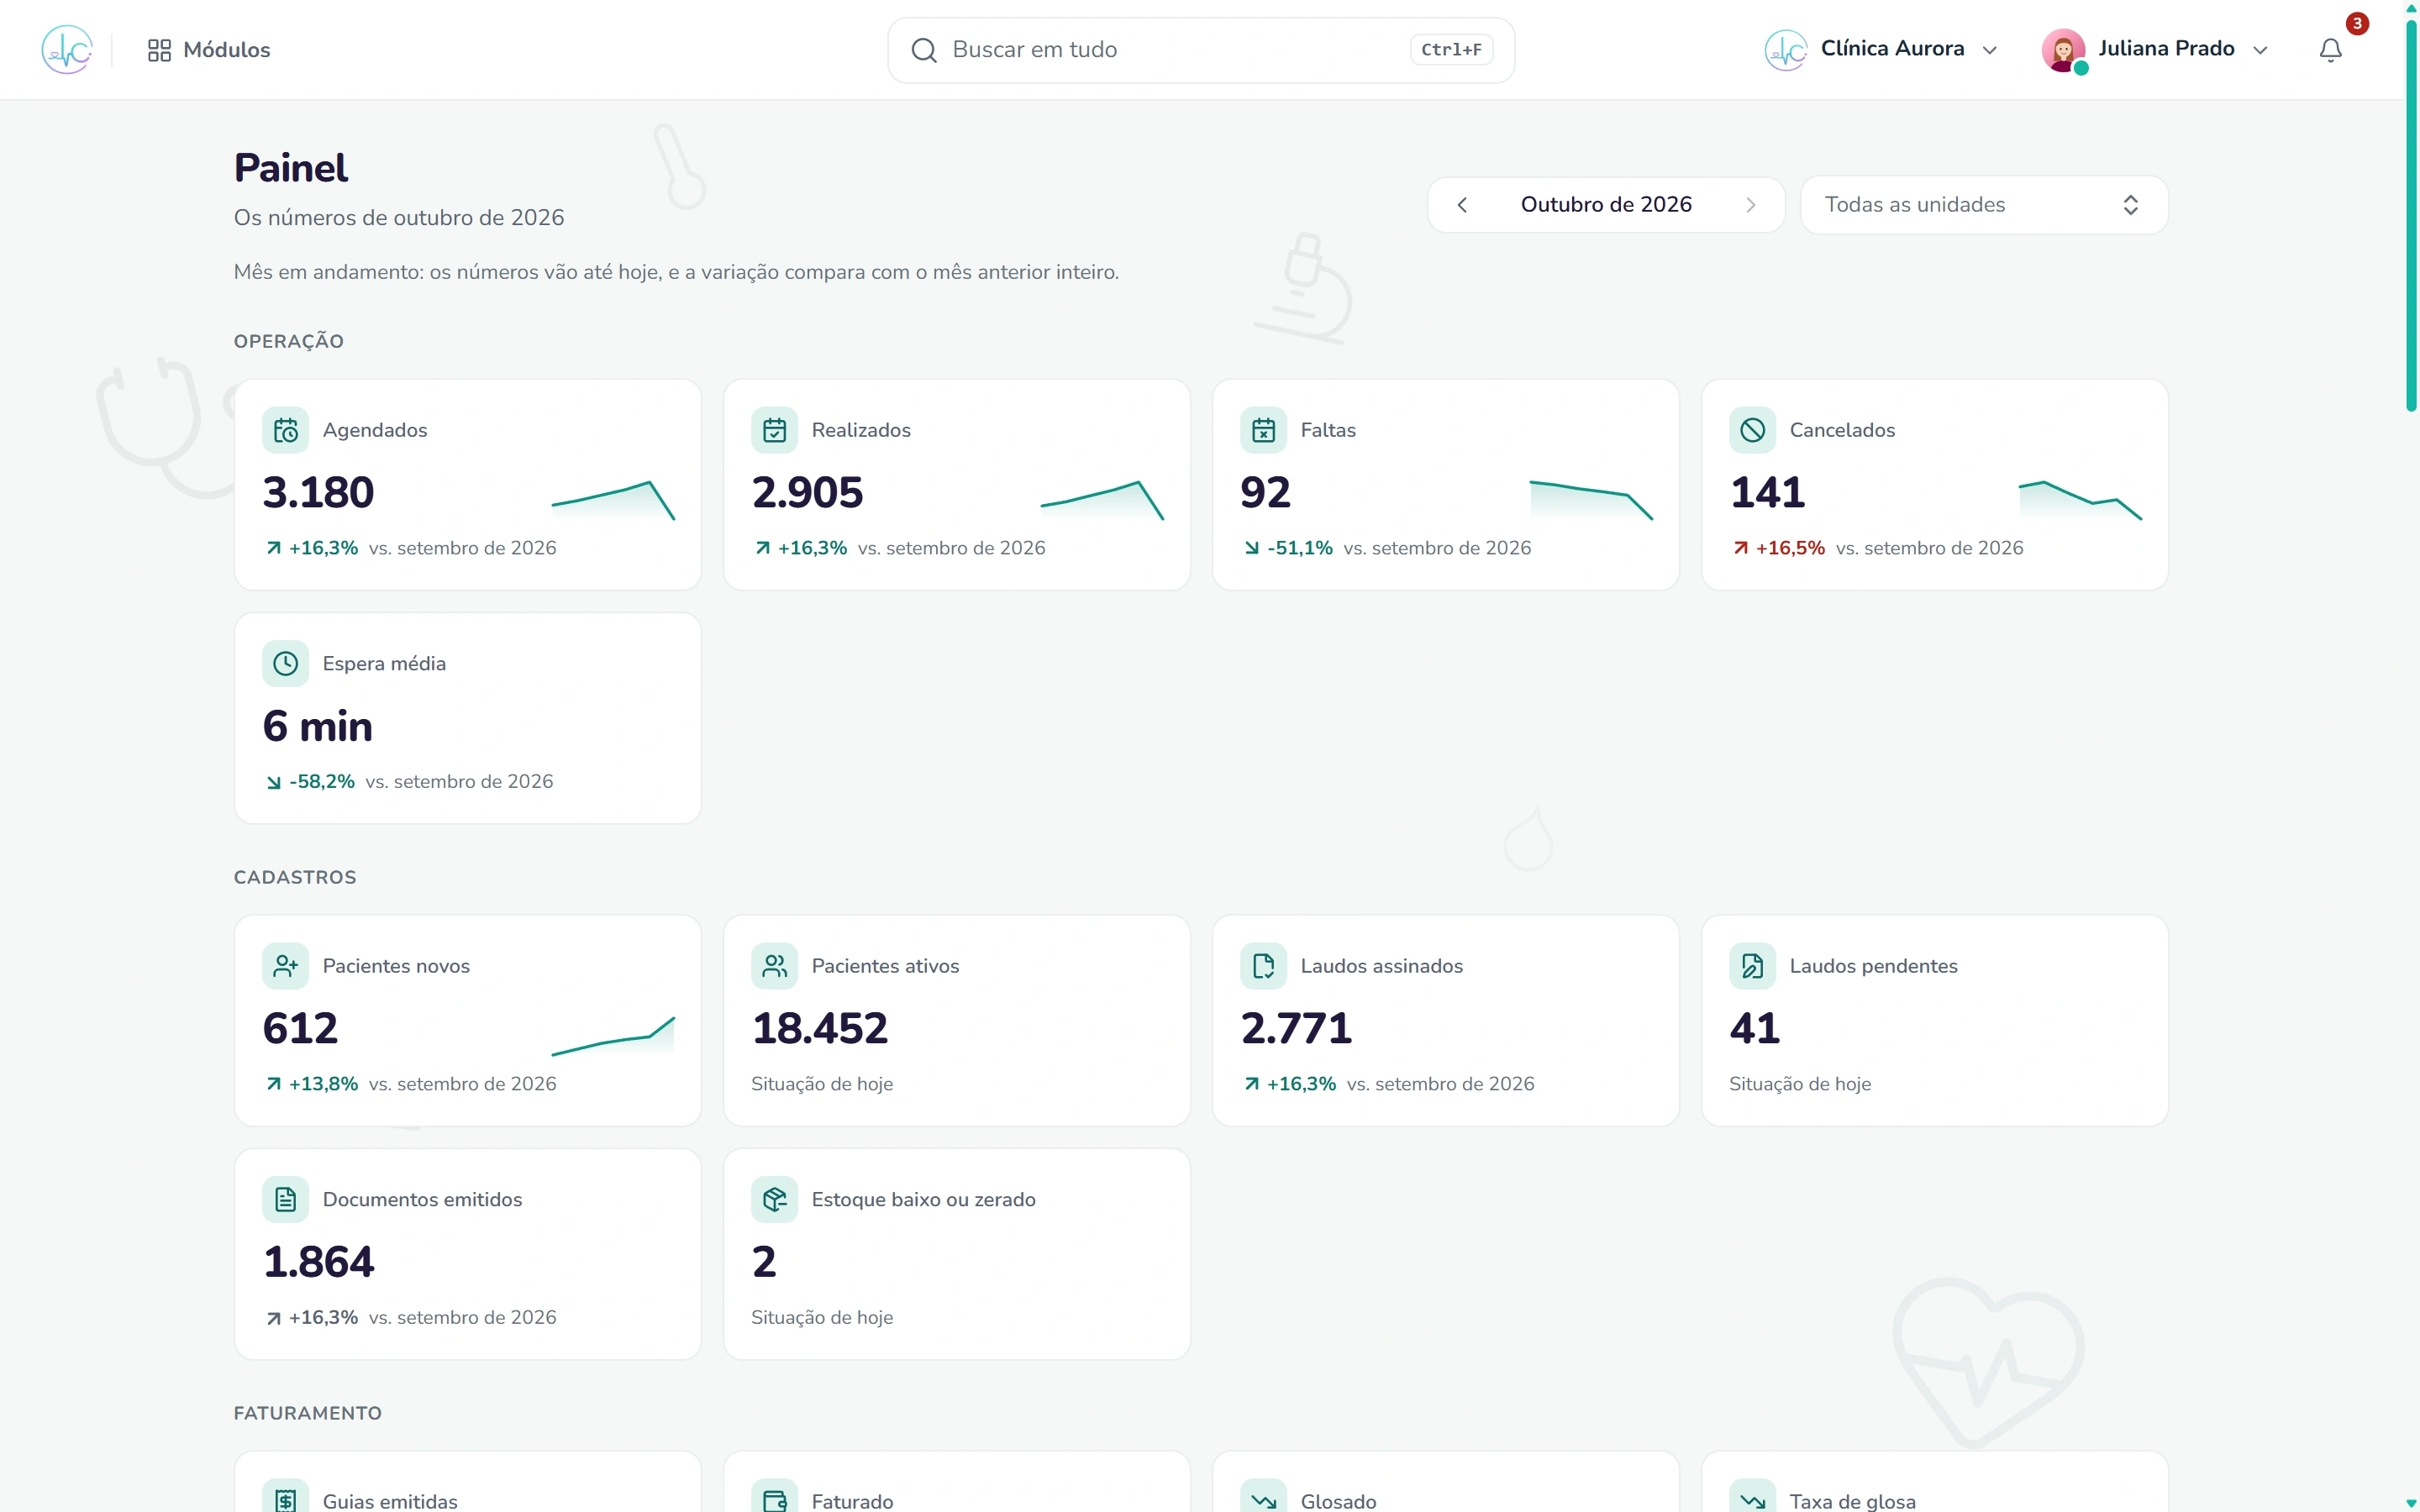Image resolution: width=2420 pixels, height=1512 pixels.
Task: Go to next month with right chevron
Action: click(x=1750, y=205)
